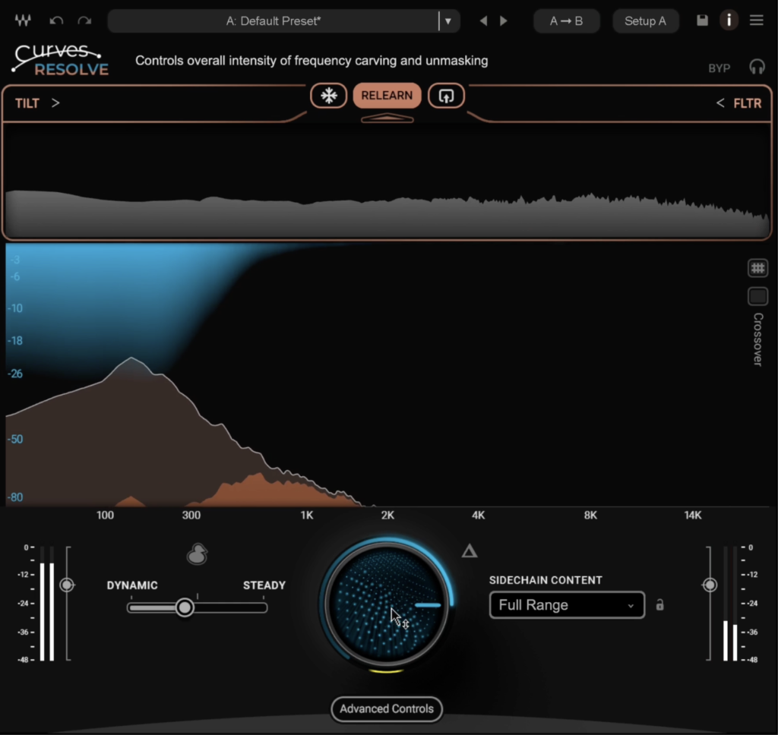This screenshot has height=735, width=778.
Task: Freeze the analysis with the snowflake icon
Action: [x=329, y=96]
